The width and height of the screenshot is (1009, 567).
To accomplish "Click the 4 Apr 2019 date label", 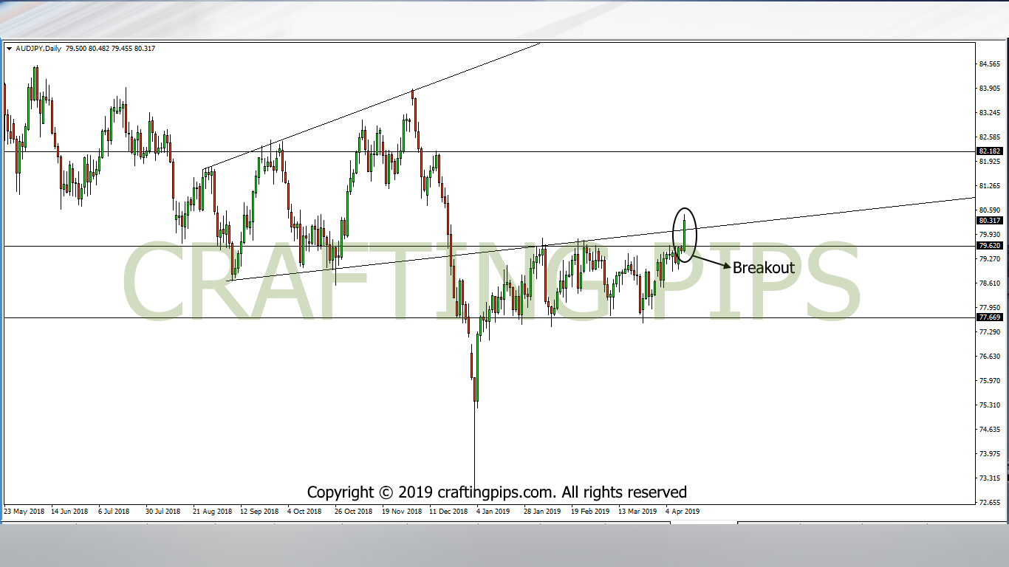I will coord(683,511).
